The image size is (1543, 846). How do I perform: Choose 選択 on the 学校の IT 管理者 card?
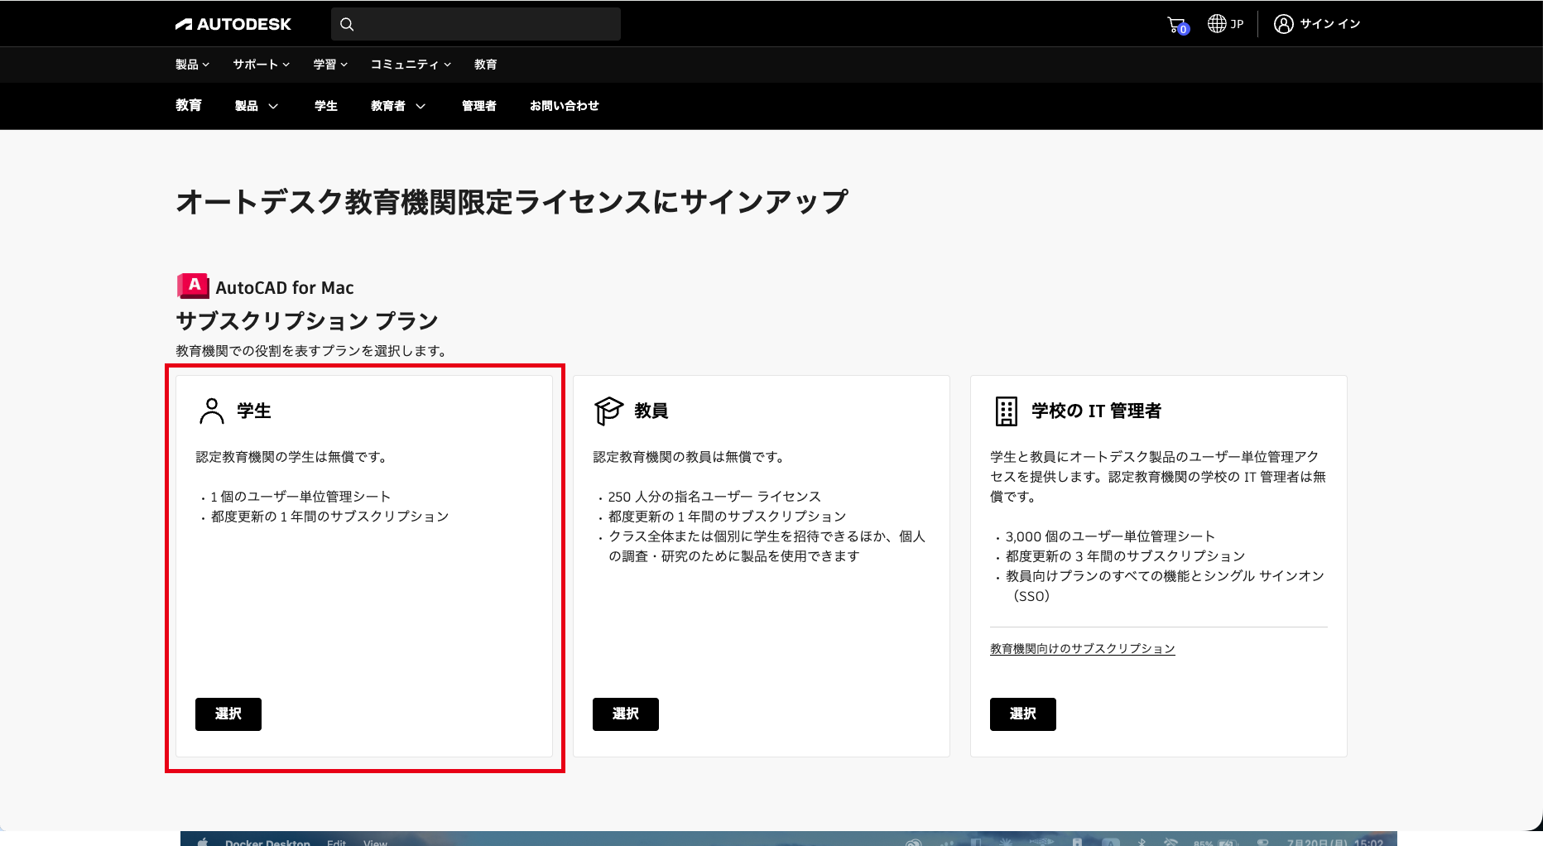tap(1023, 714)
